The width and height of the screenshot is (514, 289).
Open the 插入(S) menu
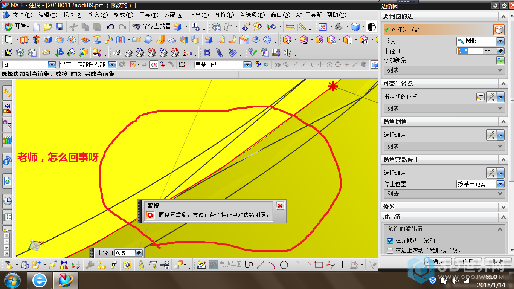tap(98, 15)
